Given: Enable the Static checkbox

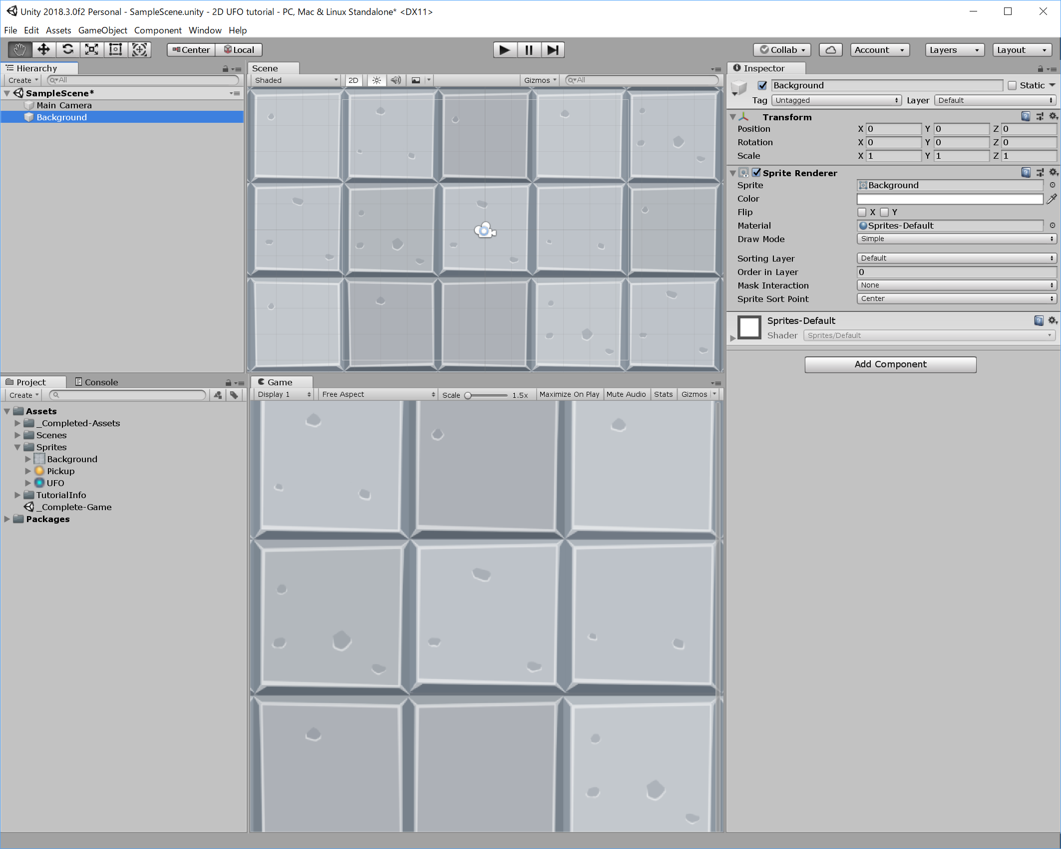Looking at the screenshot, I should click(x=1012, y=85).
